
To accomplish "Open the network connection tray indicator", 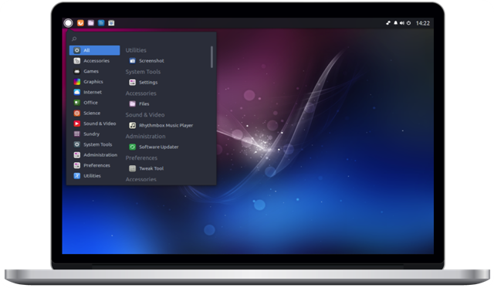I will pyautogui.click(x=388, y=23).
